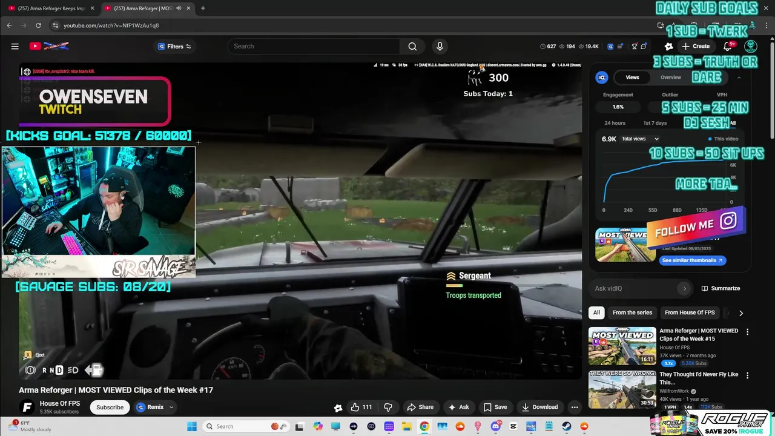The width and height of the screenshot is (775, 436).
Task: Select the From the series chip
Action: (x=632, y=312)
